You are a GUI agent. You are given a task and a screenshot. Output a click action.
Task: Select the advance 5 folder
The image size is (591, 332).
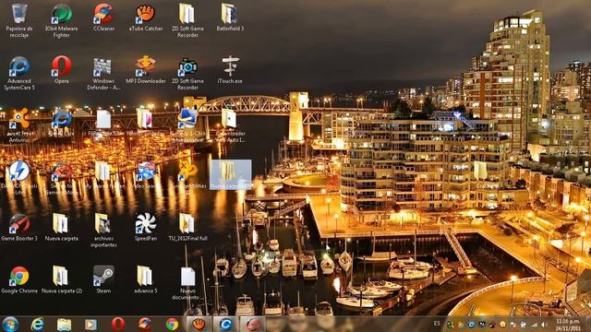[146, 279]
